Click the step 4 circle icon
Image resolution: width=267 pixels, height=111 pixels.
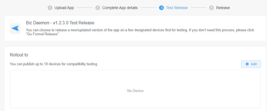coord(212,8)
